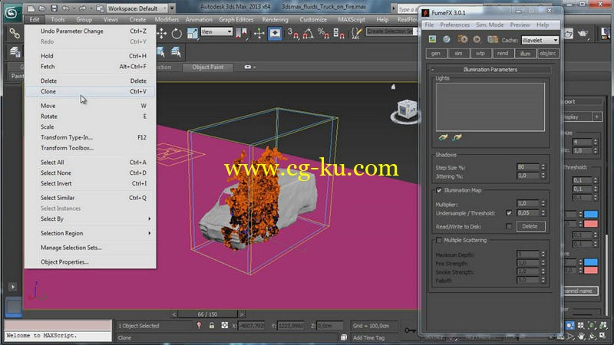Toggle the Spinner Snap icon
This screenshot has height=345, width=614.
[x=338, y=34]
